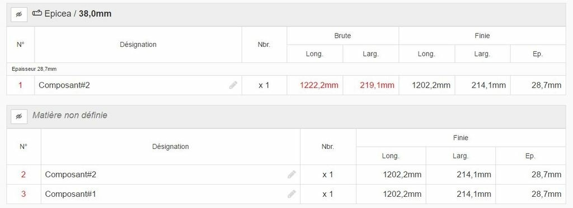The width and height of the screenshot is (573, 208).
Task: Select part number 1 in red
Action: 21,85
